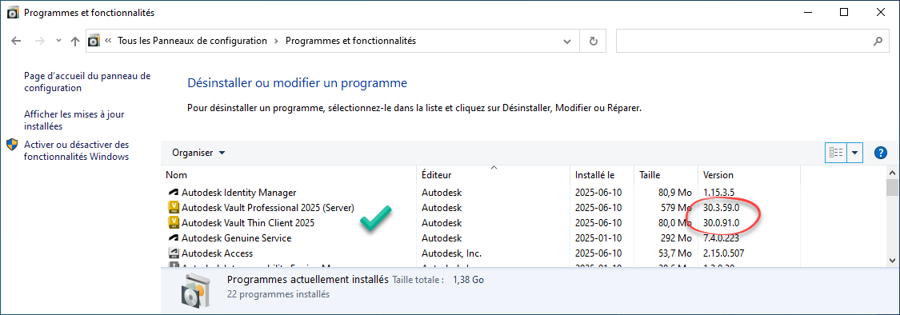This screenshot has height=315, width=900.
Task: Open 'Activer ou désactiver des fonctionnalités Windows'
Action: point(76,150)
